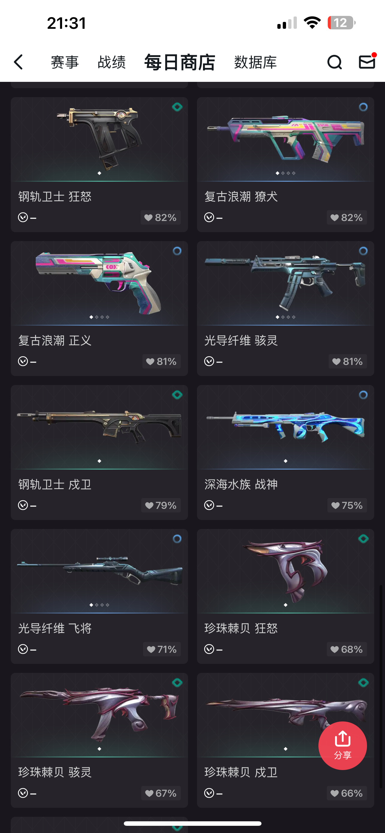Open the mail inbox icon
This screenshot has width=385, height=833.
(x=367, y=61)
